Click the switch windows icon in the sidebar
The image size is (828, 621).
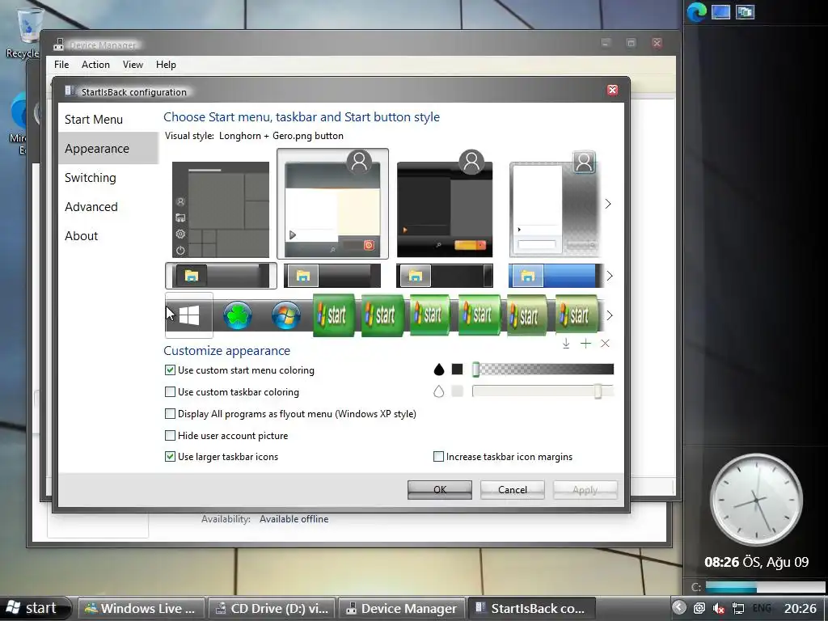[x=745, y=11]
